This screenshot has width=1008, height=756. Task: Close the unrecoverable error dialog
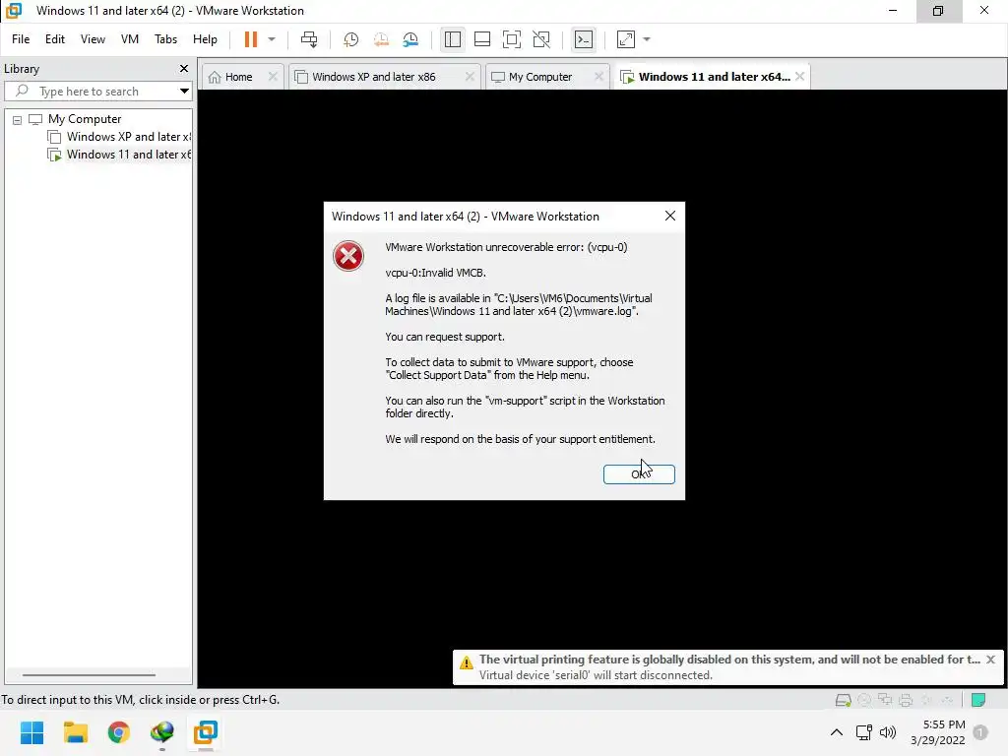669,216
